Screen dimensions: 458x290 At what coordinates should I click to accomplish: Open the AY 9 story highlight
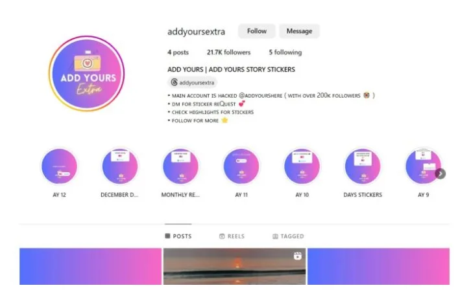(423, 166)
